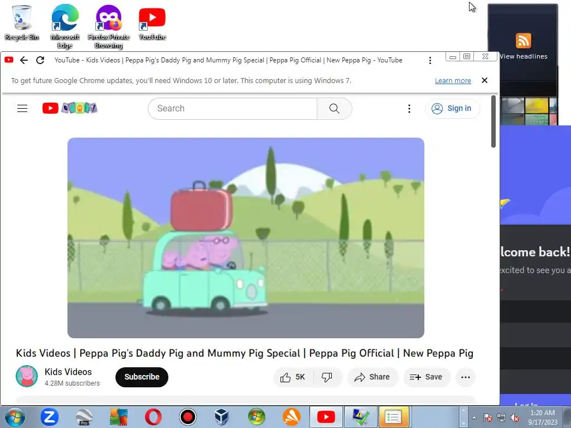The width and height of the screenshot is (571, 428).
Task: Open VirtualBox from the taskbar
Action: point(222,417)
